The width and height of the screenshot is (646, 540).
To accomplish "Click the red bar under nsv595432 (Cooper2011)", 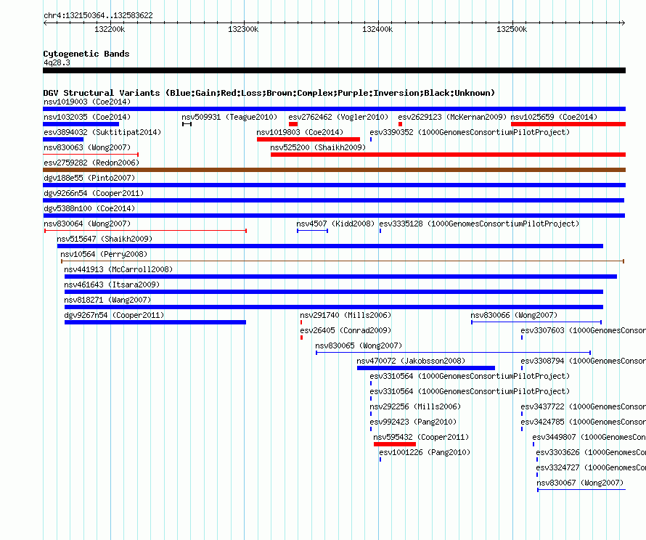I will (395, 444).
